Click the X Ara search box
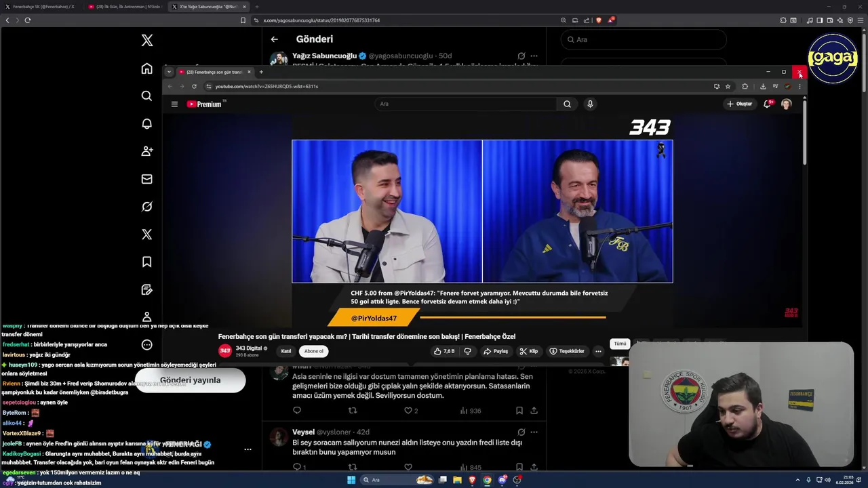The height and width of the screenshot is (488, 868). click(644, 39)
